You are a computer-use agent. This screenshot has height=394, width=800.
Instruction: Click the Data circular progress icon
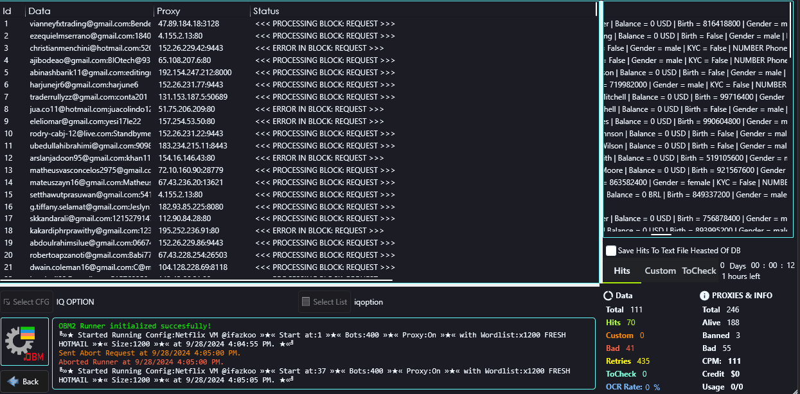click(x=609, y=296)
